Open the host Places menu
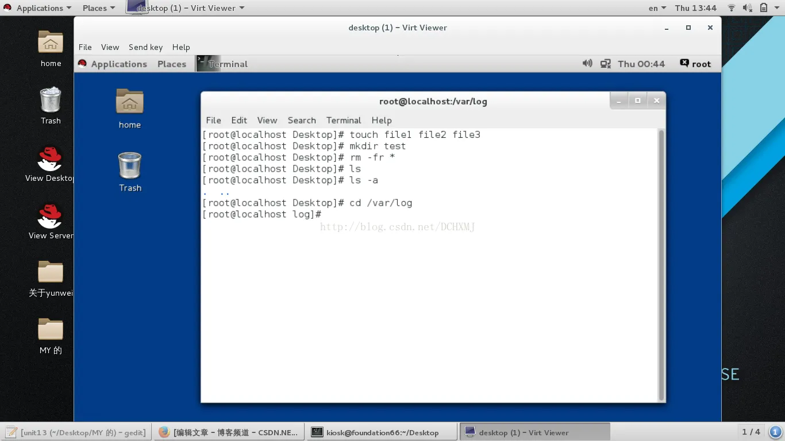Image resolution: width=785 pixels, height=441 pixels. pos(99,8)
